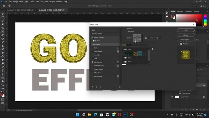209x118 pixels.
Task: Uncheck the Contour checkbox
Action: (x=94, y=41)
